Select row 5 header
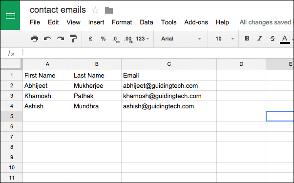294x183 pixels. [12, 116]
